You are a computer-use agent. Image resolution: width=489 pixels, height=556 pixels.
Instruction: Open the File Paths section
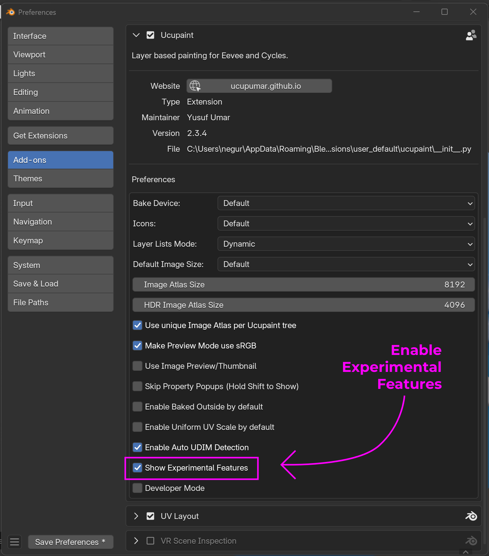pyautogui.click(x=60, y=303)
